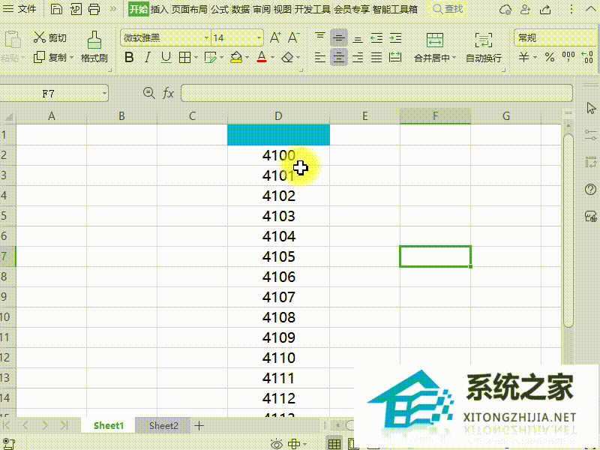Open the font name dropdown
The width and height of the screenshot is (600, 450).
[x=207, y=37]
